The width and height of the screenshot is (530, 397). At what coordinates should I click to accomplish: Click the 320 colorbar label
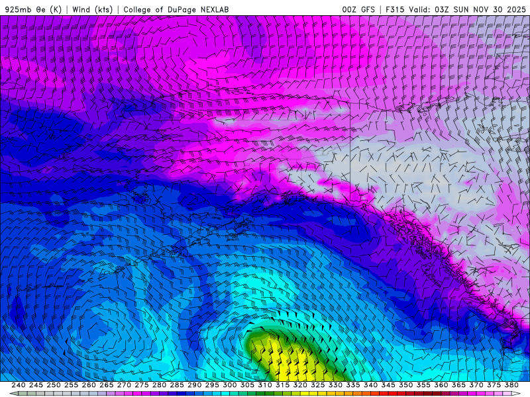(x=300, y=385)
